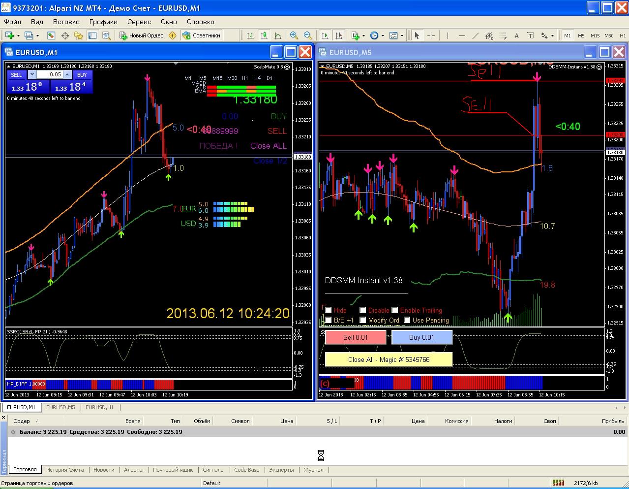
Task: Click the Прибыль column header
Action: 613,421
